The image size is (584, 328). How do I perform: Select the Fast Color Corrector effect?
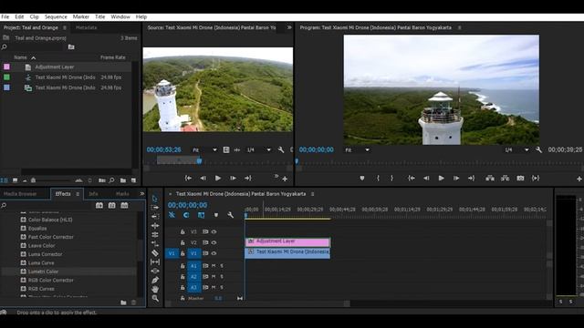(51, 237)
